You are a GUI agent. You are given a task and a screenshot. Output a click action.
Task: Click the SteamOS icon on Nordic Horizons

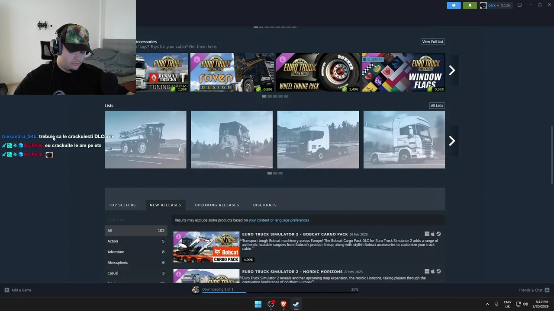pyautogui.click(x=438, y=271)
